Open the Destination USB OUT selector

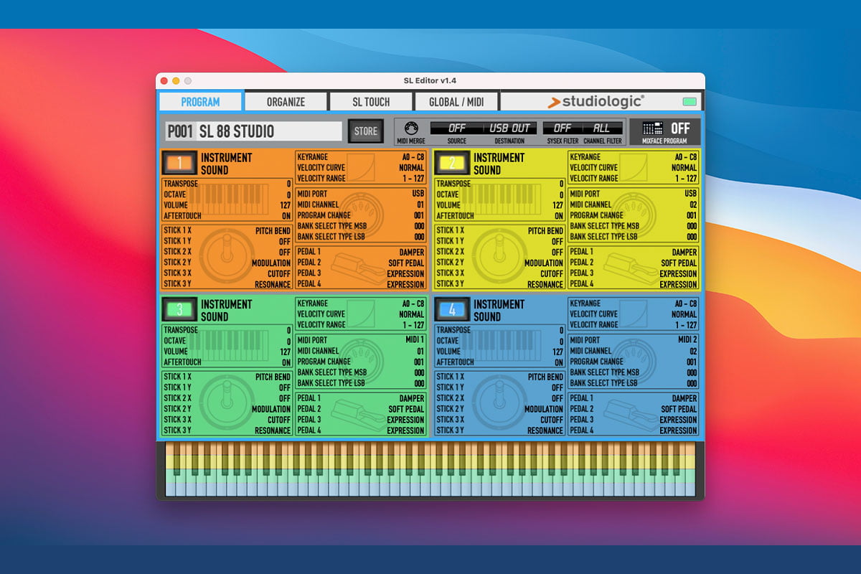point(509,128)
